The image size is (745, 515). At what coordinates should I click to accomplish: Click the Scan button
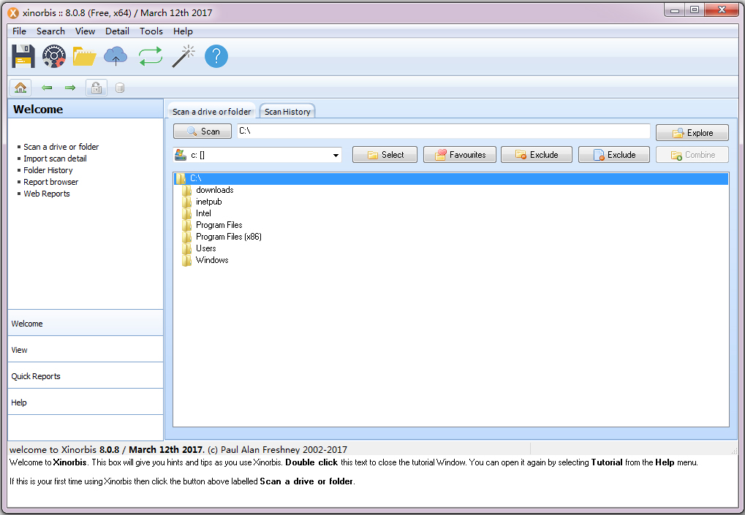coord(203,131)
